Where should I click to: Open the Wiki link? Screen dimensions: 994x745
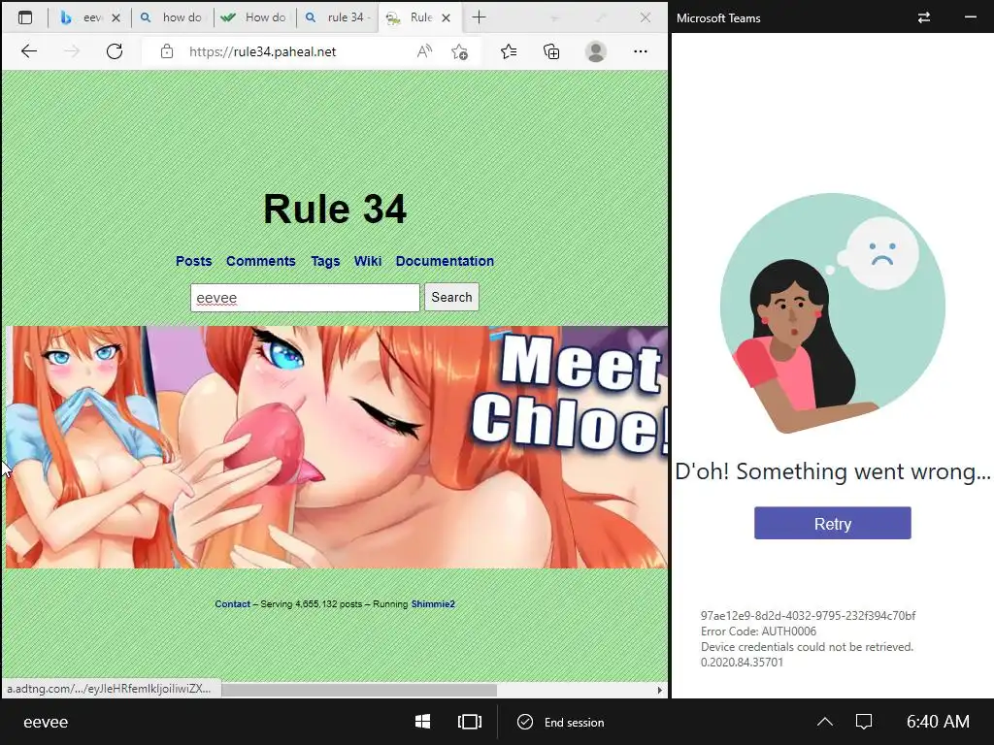pyautogui.click(x=368, y=261)
